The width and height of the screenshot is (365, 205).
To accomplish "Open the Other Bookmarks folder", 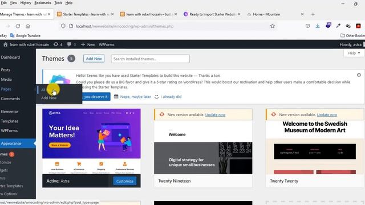I will 352,35.
